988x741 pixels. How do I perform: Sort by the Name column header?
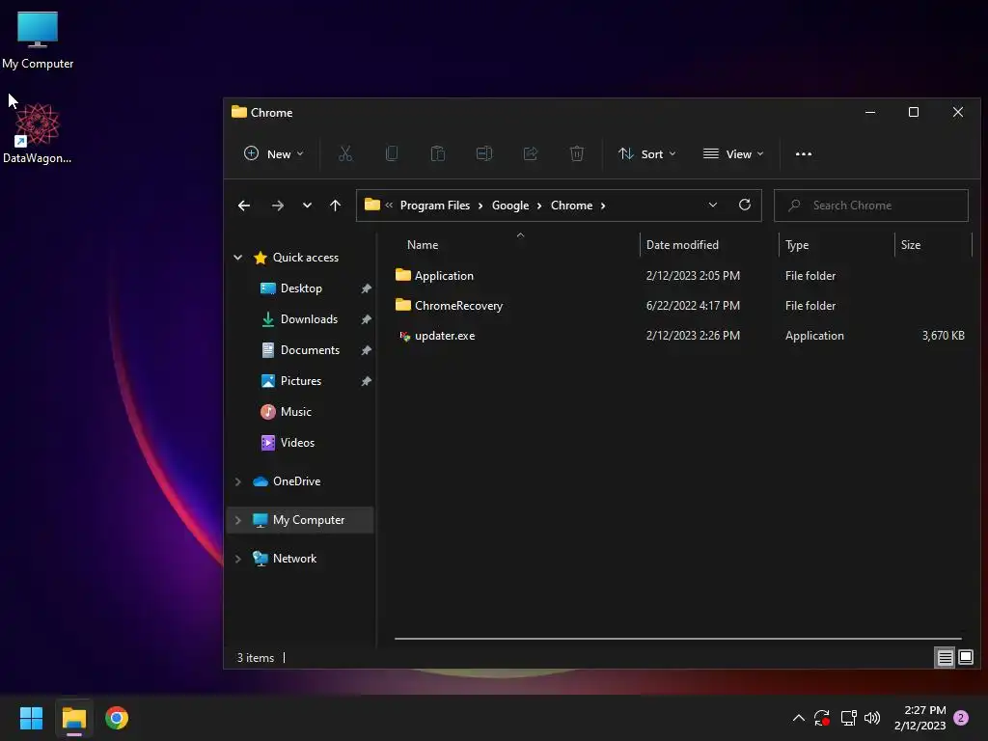[423, 244]
